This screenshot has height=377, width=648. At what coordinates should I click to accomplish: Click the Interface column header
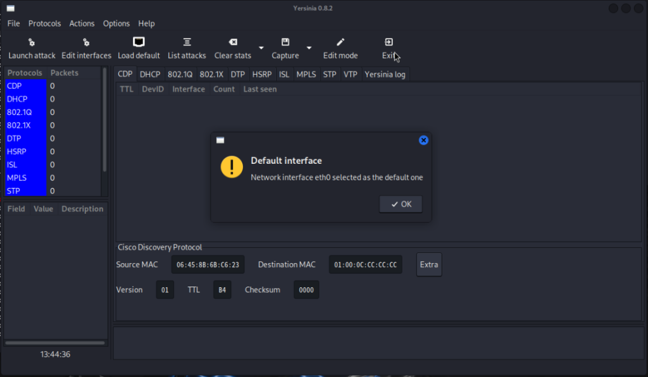(x=189, y=89)
